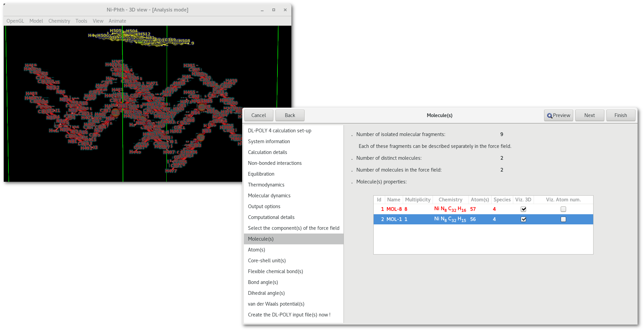Sort table by Multiplicity column header
This screenshot has width=644, height=331.
tap(417, 200)
